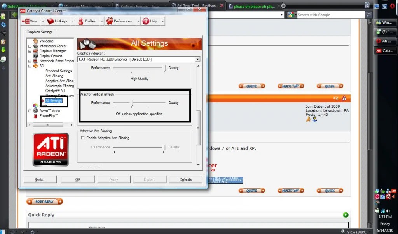Screen dimensions: 398x234
Task: Open Catalyst Control Center Preferences
Action: pyautogui.click(x=109, y=21)
